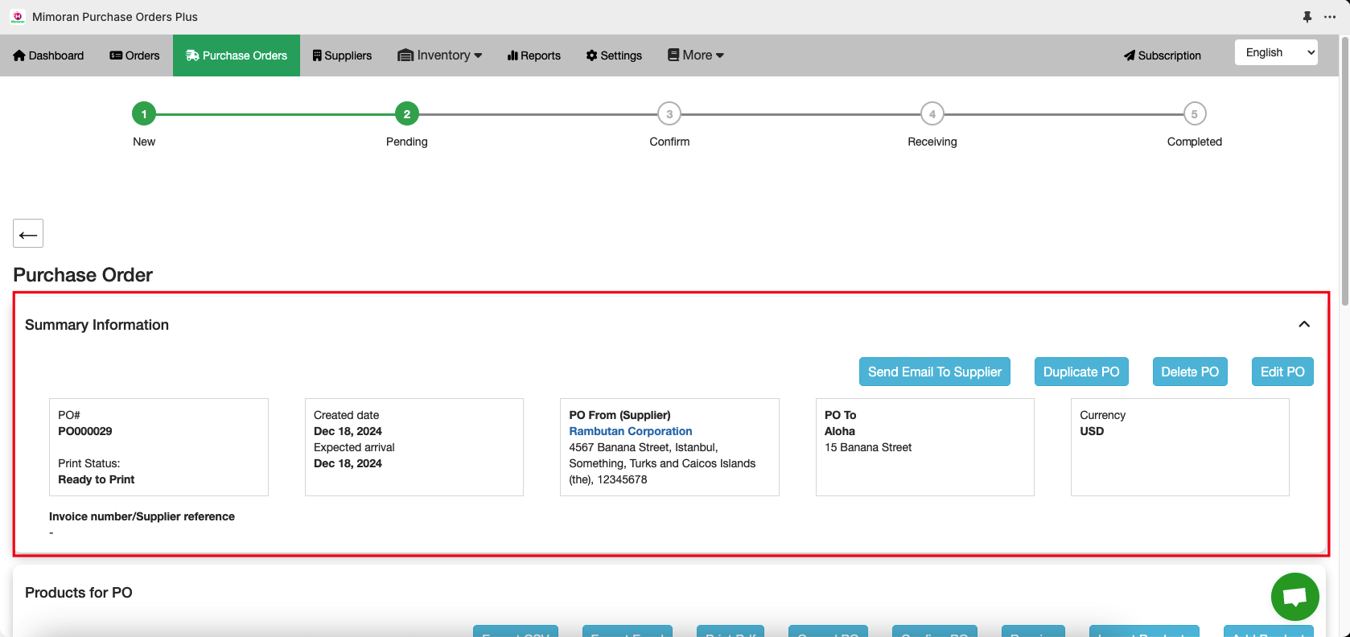The width and height of the screenshot is (1350, 637).
Task: Click the back arrow button
Action: click(x=28, y=233)
